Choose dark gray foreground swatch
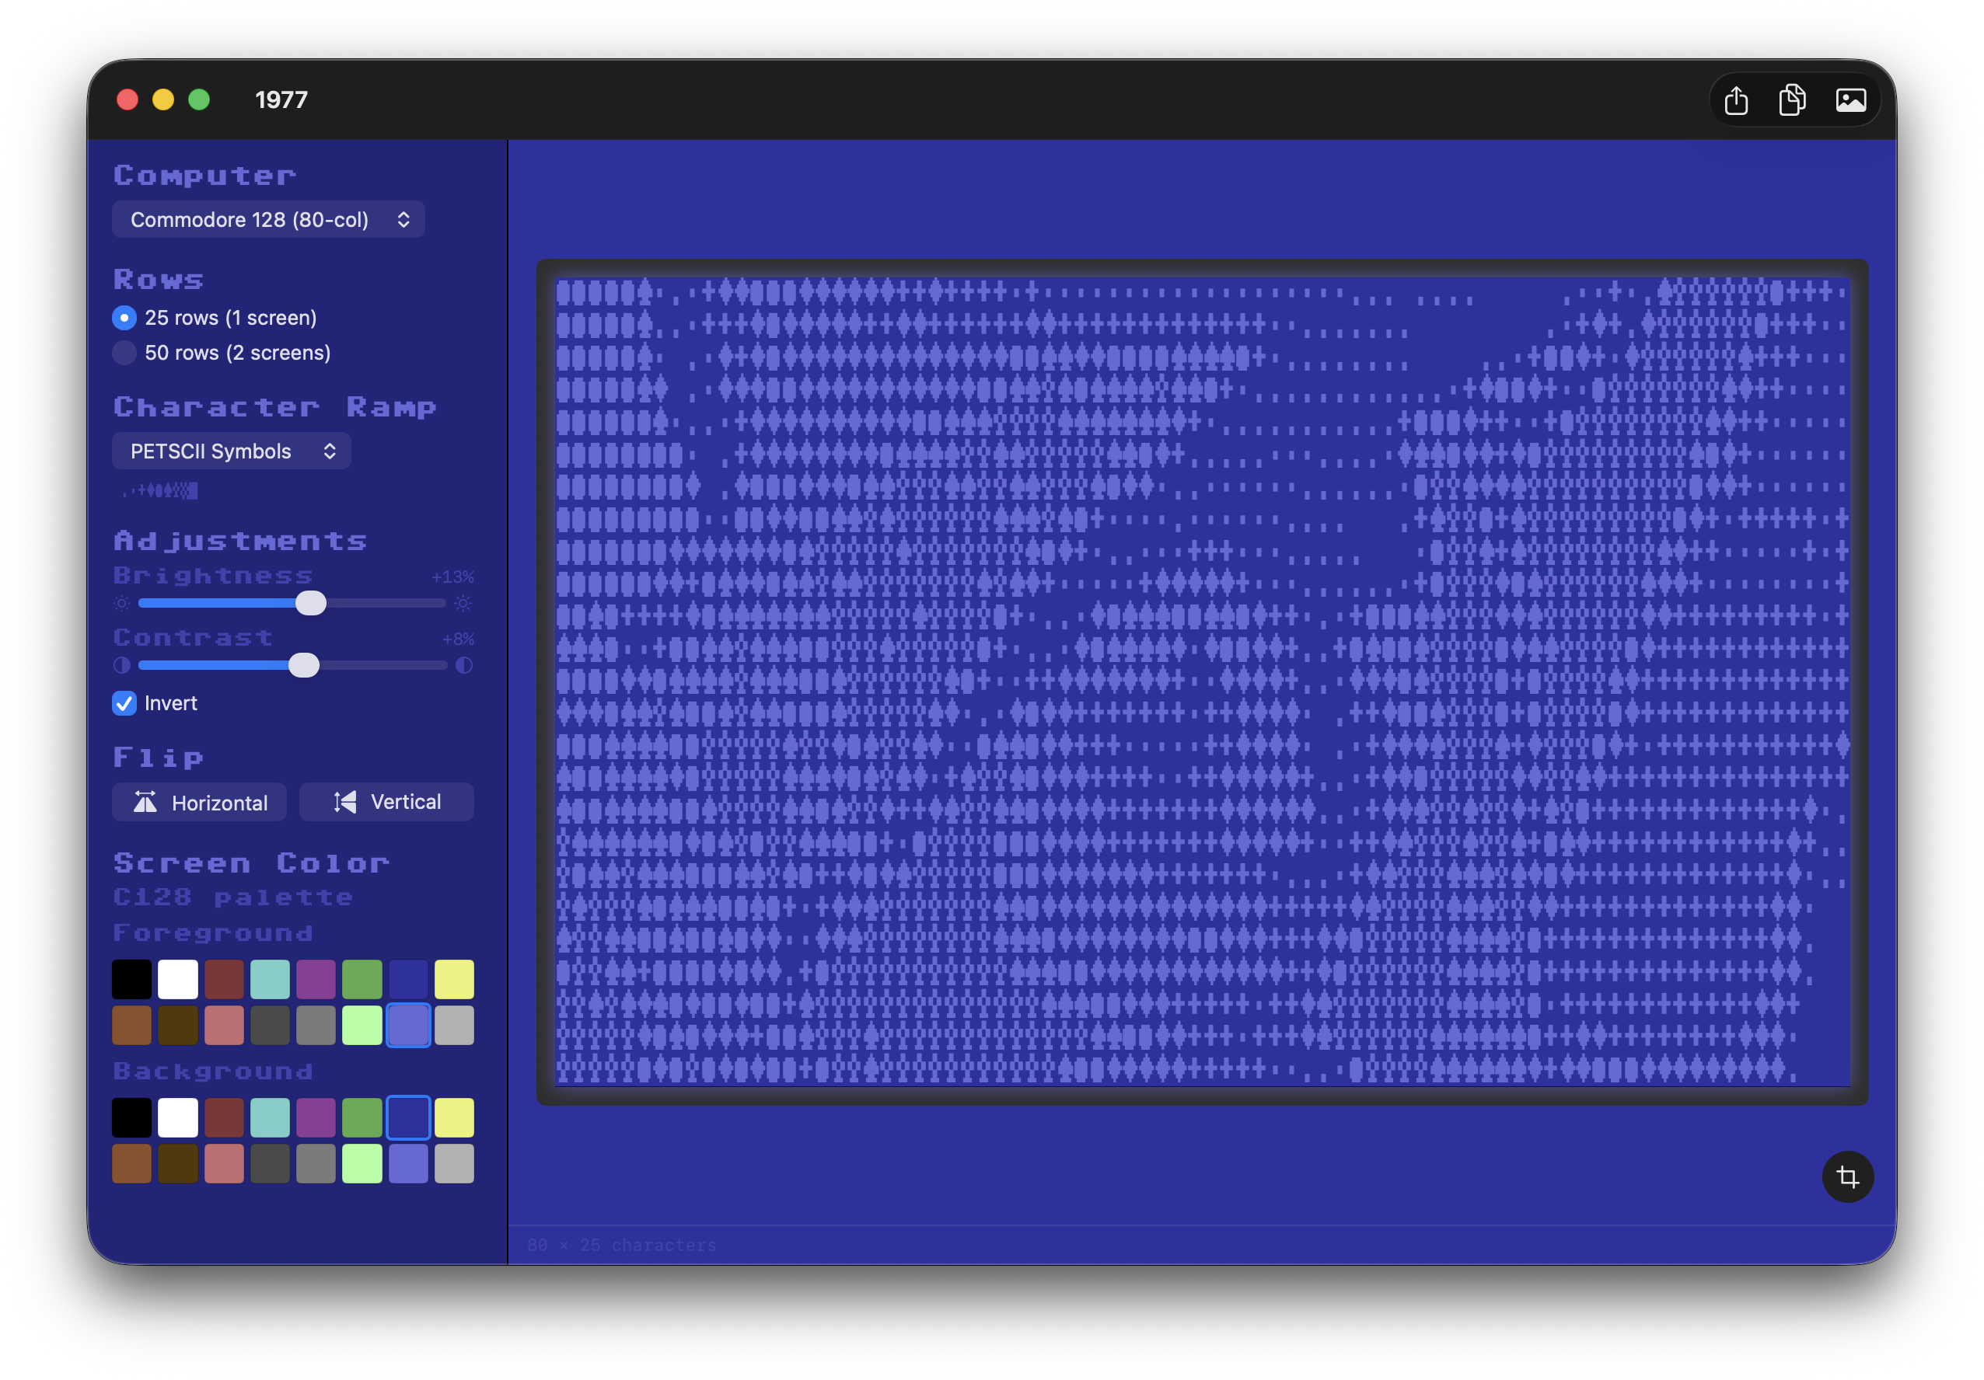This screenshot has height=1380, width=1984. [270, 1025]
